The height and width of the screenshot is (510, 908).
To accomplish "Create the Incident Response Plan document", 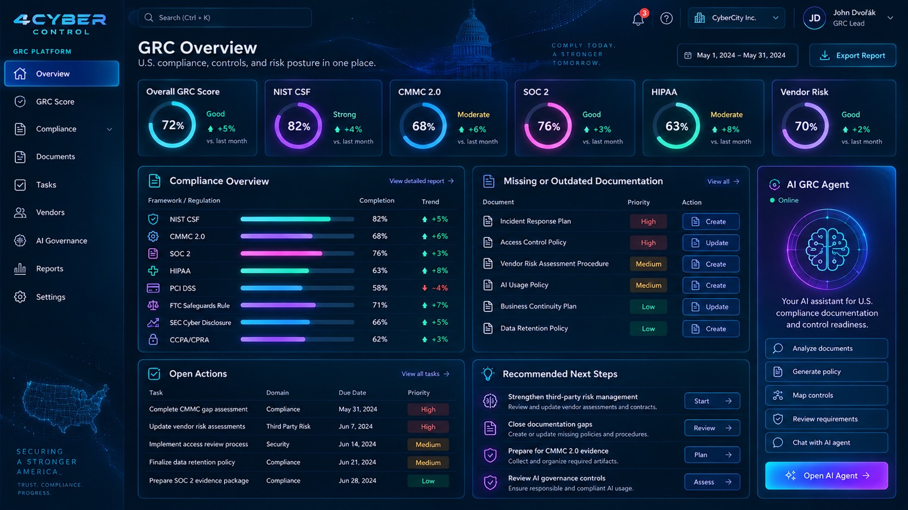I will (x=711, y=222).
